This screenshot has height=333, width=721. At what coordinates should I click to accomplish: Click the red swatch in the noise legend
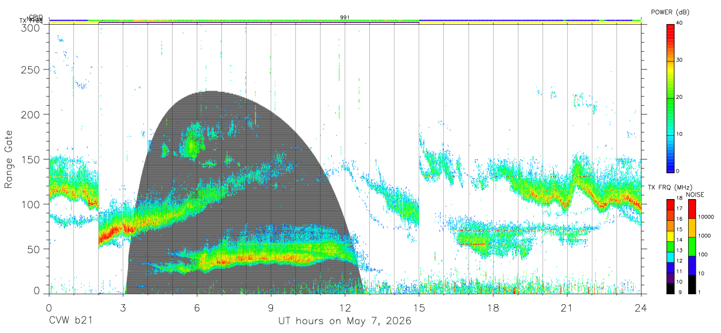click(x=692, y=208)
